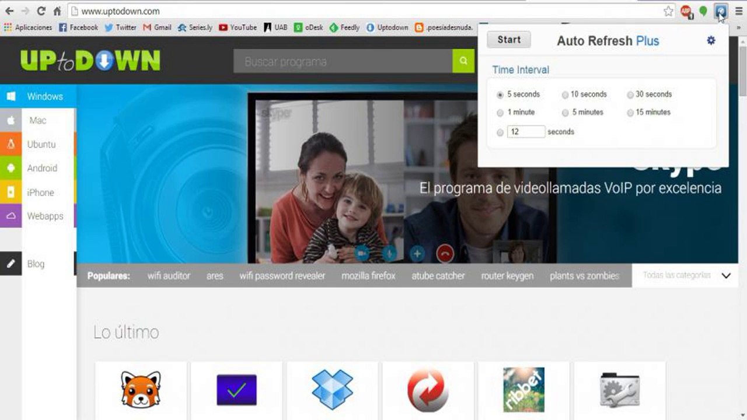Open the red panda app thumbnail

141,390
